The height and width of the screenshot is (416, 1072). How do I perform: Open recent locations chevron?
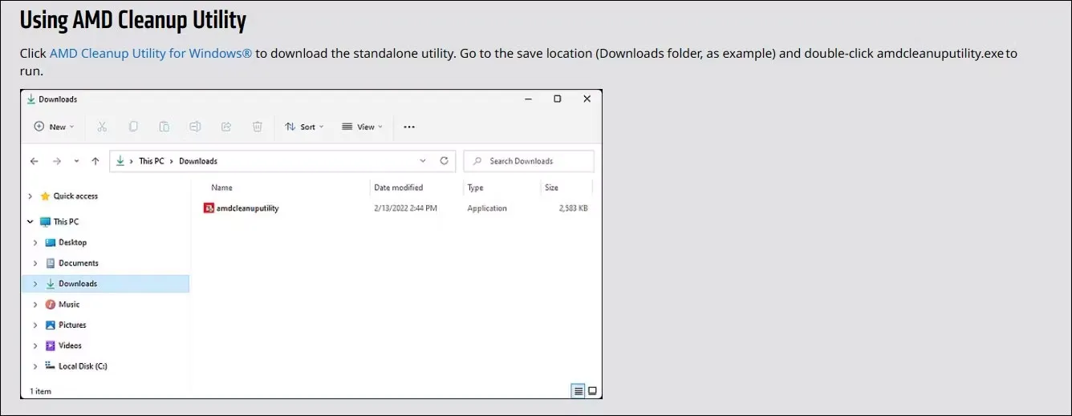[76, 161]
